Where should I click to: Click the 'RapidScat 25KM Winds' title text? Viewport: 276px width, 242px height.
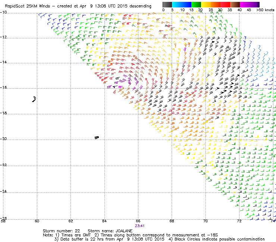coord(28,6)
